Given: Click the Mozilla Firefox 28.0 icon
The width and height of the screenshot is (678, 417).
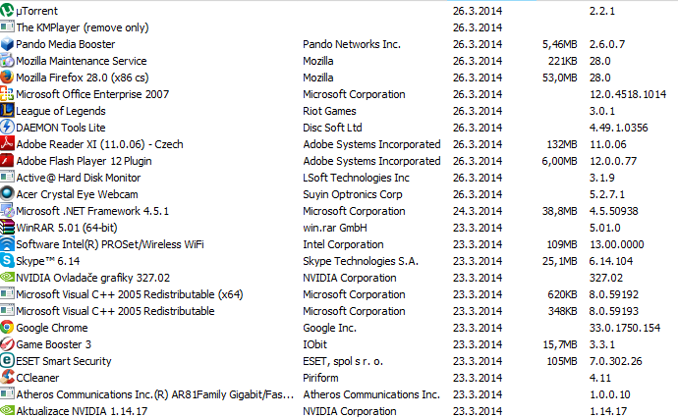Looking at the screenshot, I should pyautogui.click(x=8, y=78).
